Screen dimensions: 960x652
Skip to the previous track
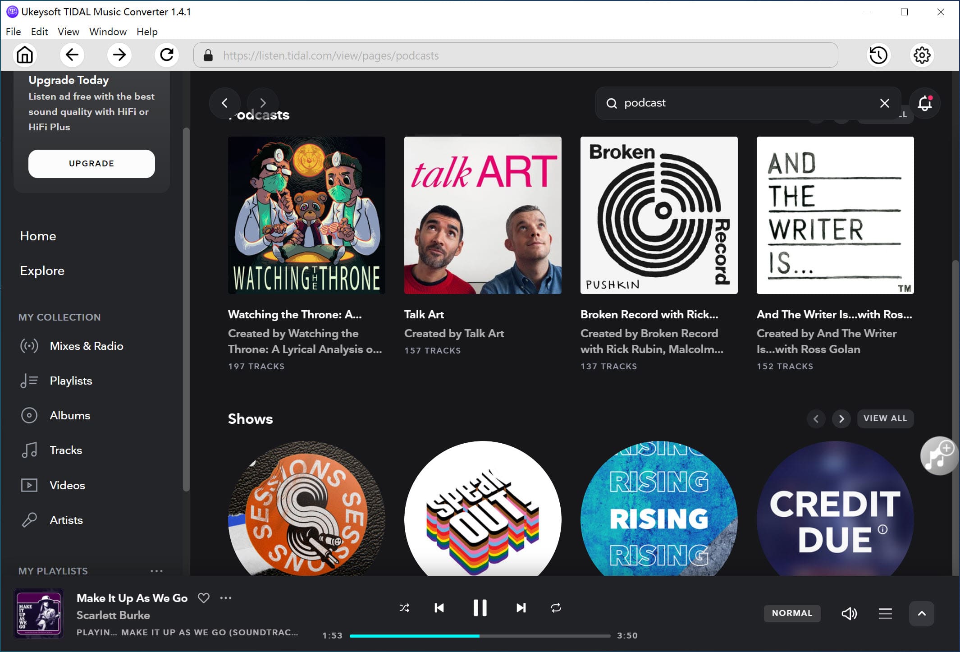439,608
